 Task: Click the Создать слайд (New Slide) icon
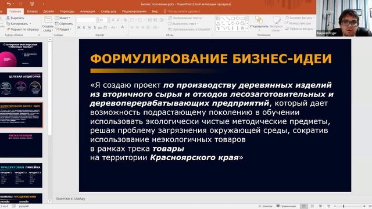[x=48, y=20]
